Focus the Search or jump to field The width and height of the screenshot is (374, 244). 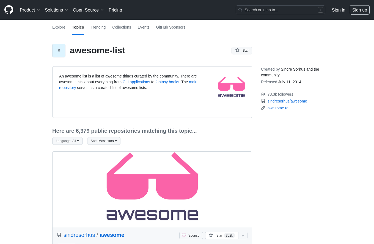tap(280, 10)
